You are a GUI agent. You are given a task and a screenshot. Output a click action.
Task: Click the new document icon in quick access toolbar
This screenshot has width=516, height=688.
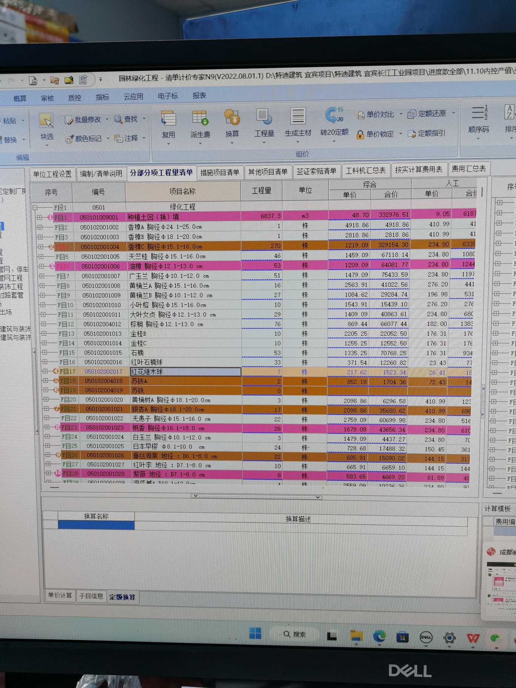click(x=33, y=80)
